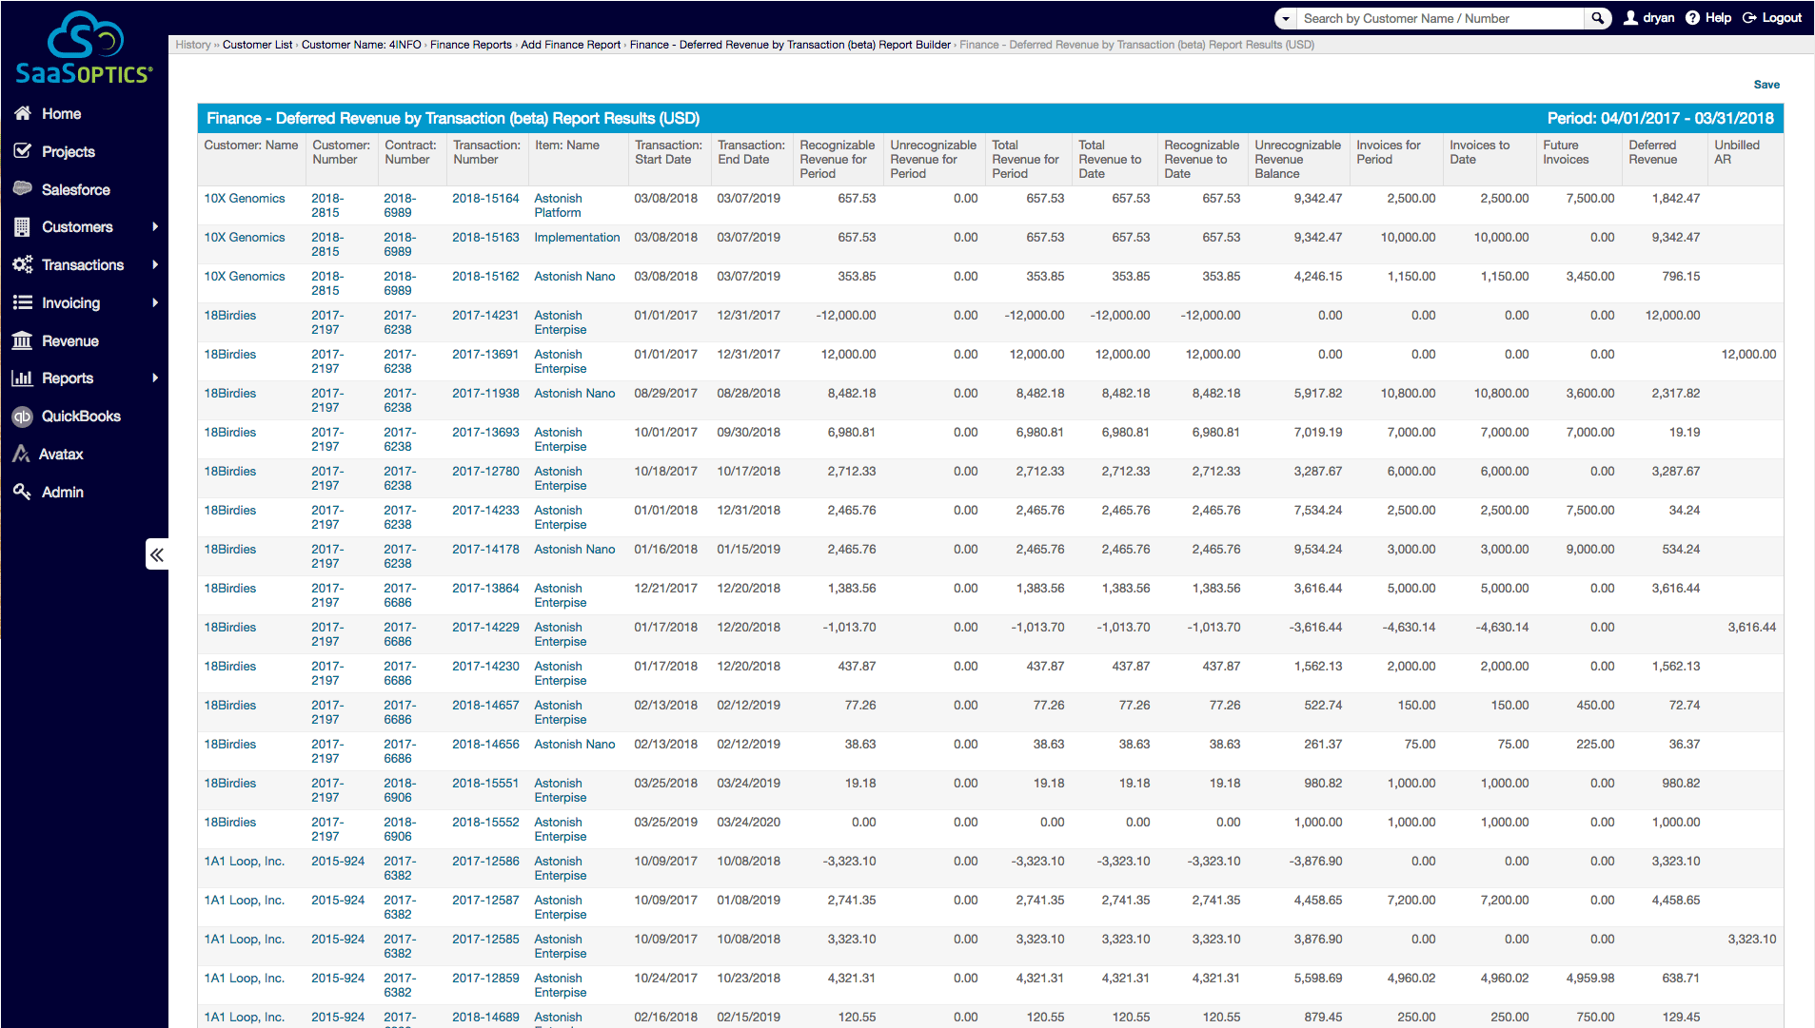Go to Finance Reports breadcrumb
Screen dimensions: 1815x1028
(x=470, y=45)
